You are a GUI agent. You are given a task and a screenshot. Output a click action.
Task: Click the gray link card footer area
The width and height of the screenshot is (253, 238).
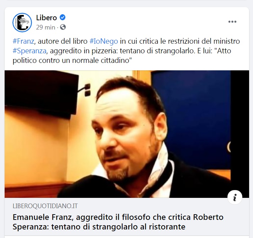[127, 217]
